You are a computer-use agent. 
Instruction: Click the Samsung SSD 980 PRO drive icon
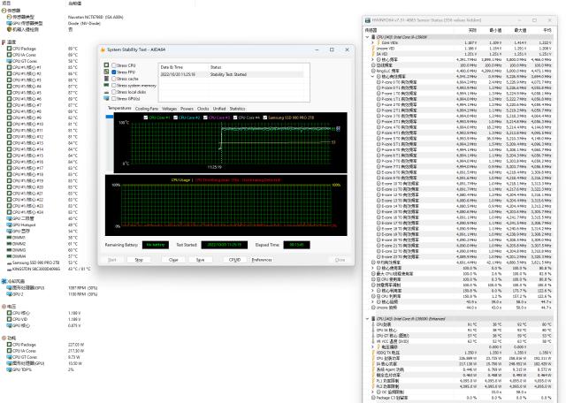coord(10,262)
